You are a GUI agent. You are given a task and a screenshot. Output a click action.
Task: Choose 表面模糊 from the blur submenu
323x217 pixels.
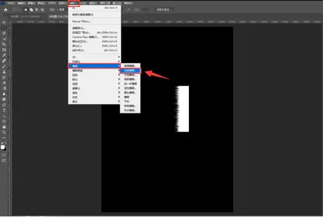(130, 66)
